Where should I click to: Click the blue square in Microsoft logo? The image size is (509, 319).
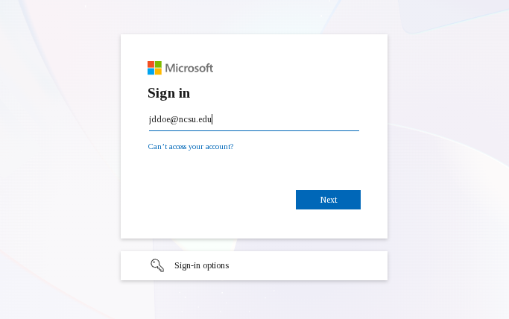[151, 72]
